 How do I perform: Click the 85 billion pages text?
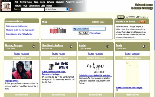point(98,22)
